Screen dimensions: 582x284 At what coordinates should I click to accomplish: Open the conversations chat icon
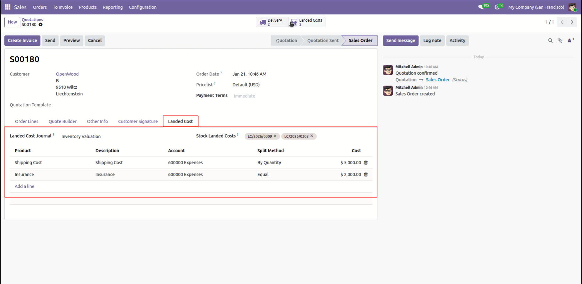[x=481, y=7]
